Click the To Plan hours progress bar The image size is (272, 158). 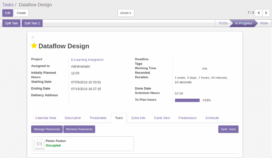(187, 100)
